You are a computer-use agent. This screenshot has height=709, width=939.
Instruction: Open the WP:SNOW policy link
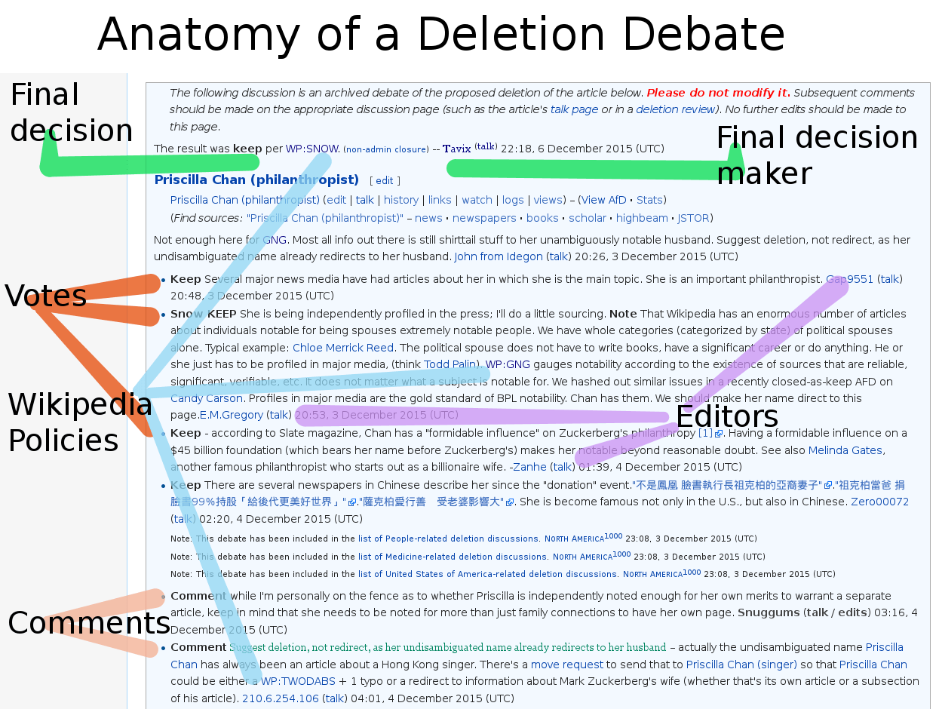(x=312, y=149)
